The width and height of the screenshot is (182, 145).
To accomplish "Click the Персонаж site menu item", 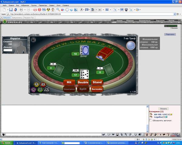I will 160,20.
